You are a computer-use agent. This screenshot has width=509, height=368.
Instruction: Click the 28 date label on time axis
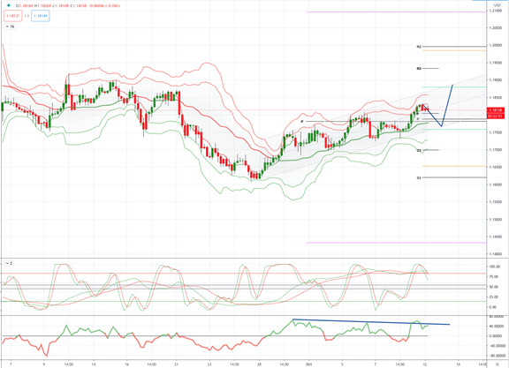click(259, 364)
